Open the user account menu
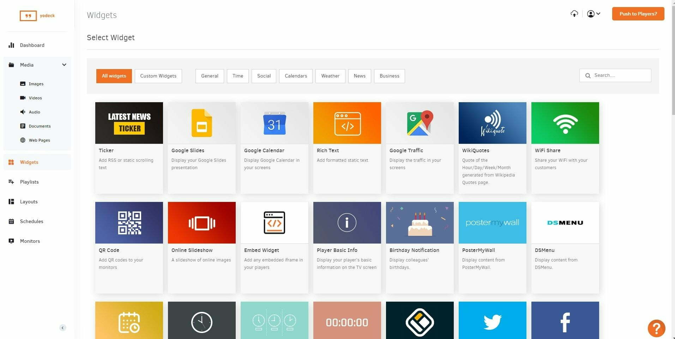The image size is (675, 339). pos(593,14)
